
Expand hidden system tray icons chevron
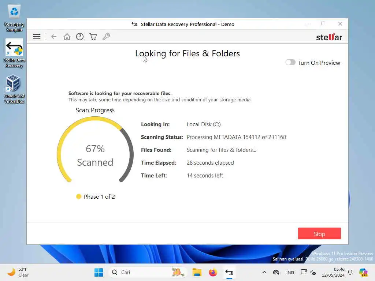click(264, 272)
